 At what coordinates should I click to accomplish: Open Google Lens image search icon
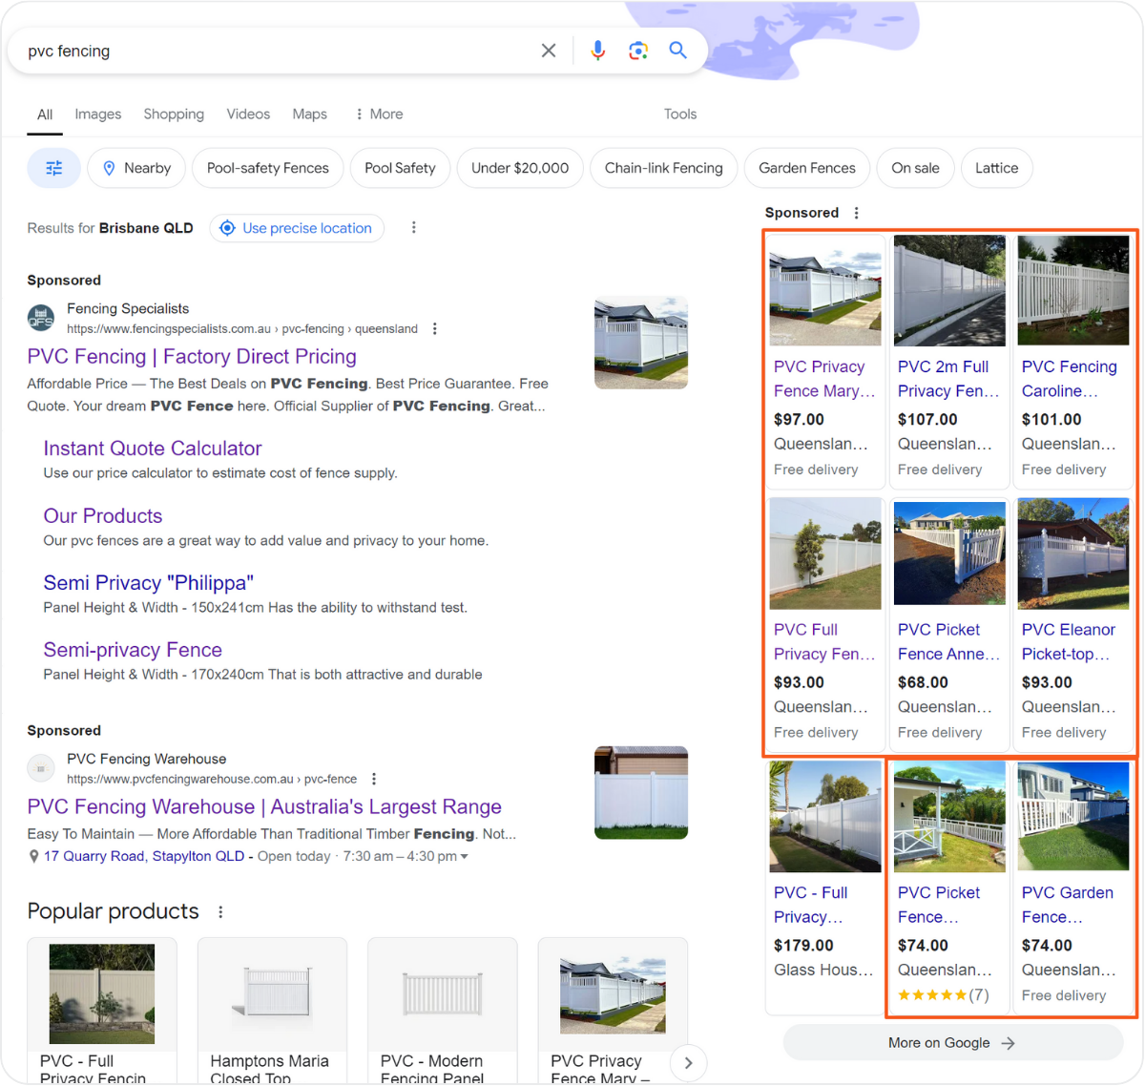tap(638, 51)
